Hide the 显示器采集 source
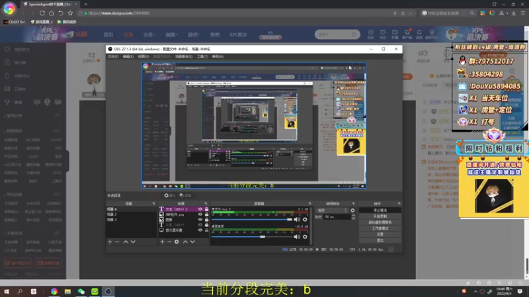The image size is (529, 297). coord(200,230)
